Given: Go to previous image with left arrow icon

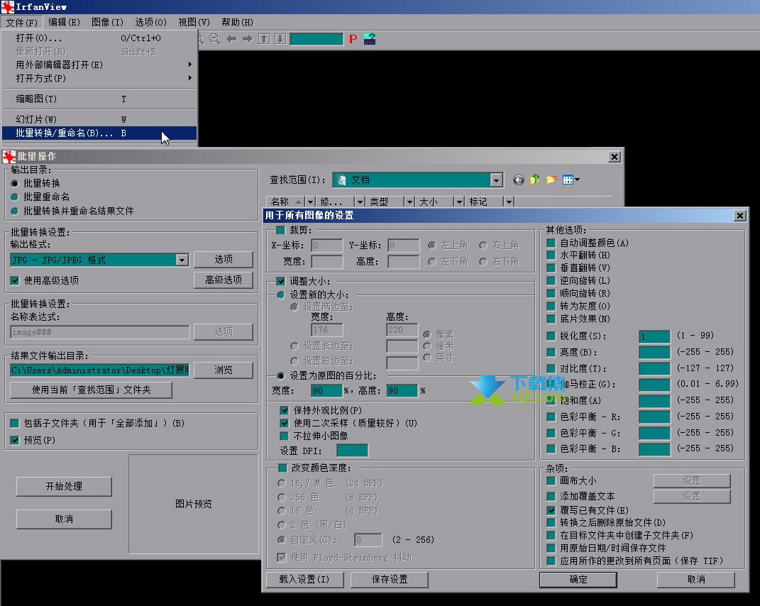Looking at the screenshot, I should pos(231,39).
